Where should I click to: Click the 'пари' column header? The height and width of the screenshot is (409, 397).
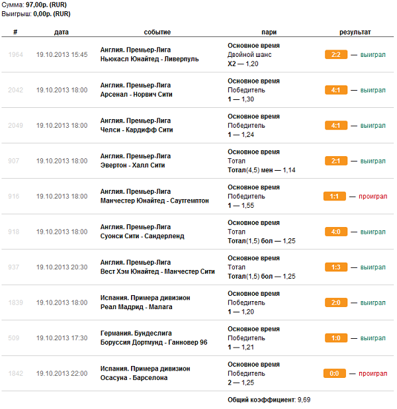coord(269,32)
